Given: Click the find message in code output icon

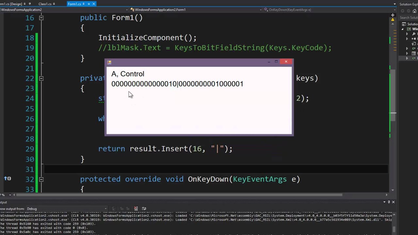Looking at the screenshot, I should coord(113,209).
